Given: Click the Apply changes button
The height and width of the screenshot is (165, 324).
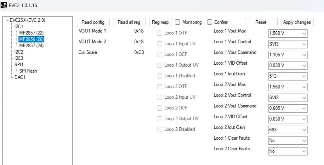Looking at the screenshot, I should (x=297, y=22).
